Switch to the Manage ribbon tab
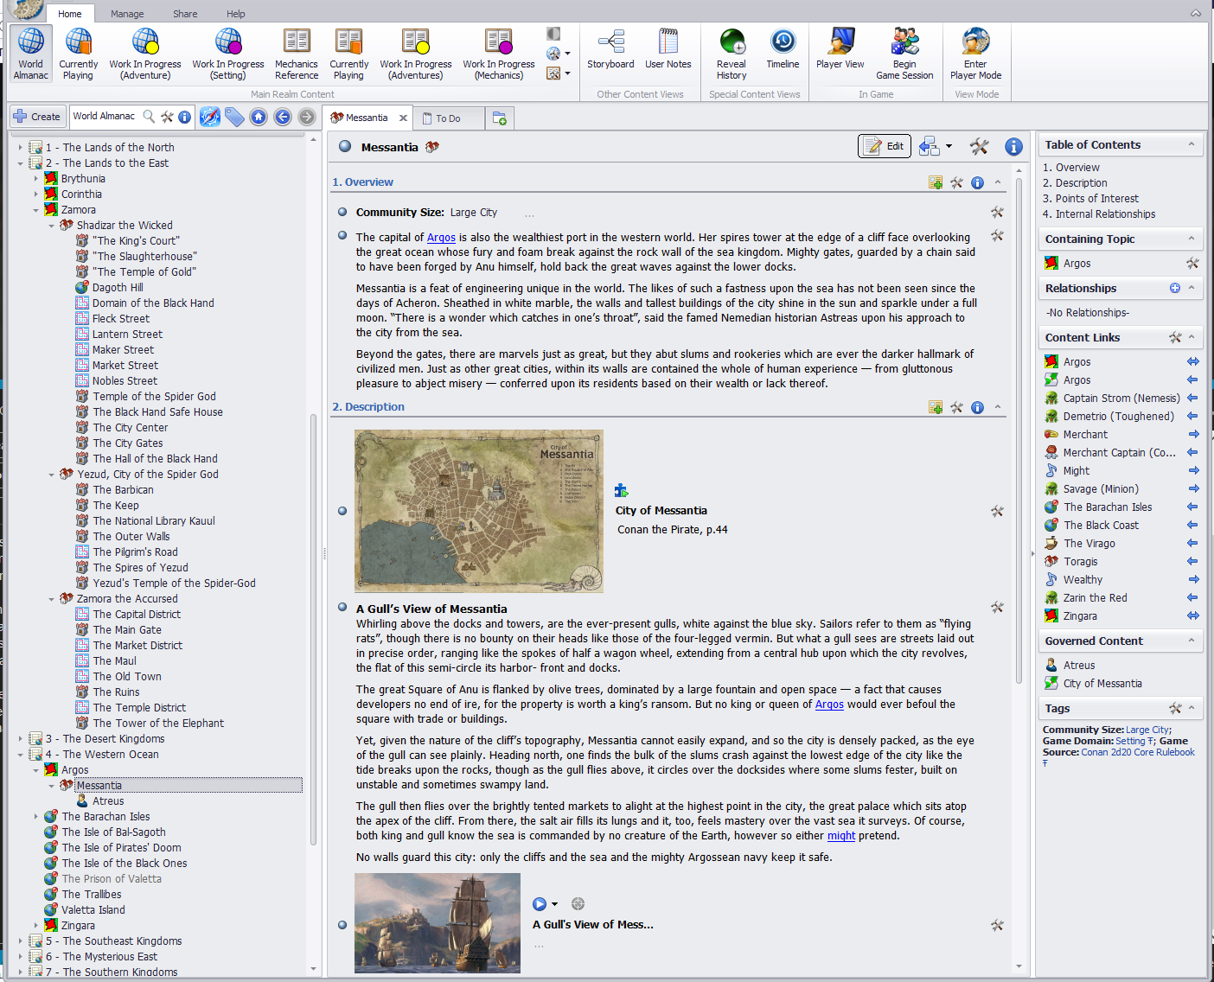This screenshot has width=1214, height=982. tap(127, 14)
